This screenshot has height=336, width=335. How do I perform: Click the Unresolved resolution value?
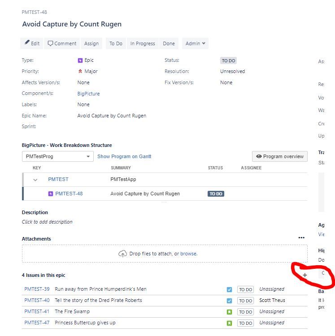pyautogui.click(x=232, y=71)
